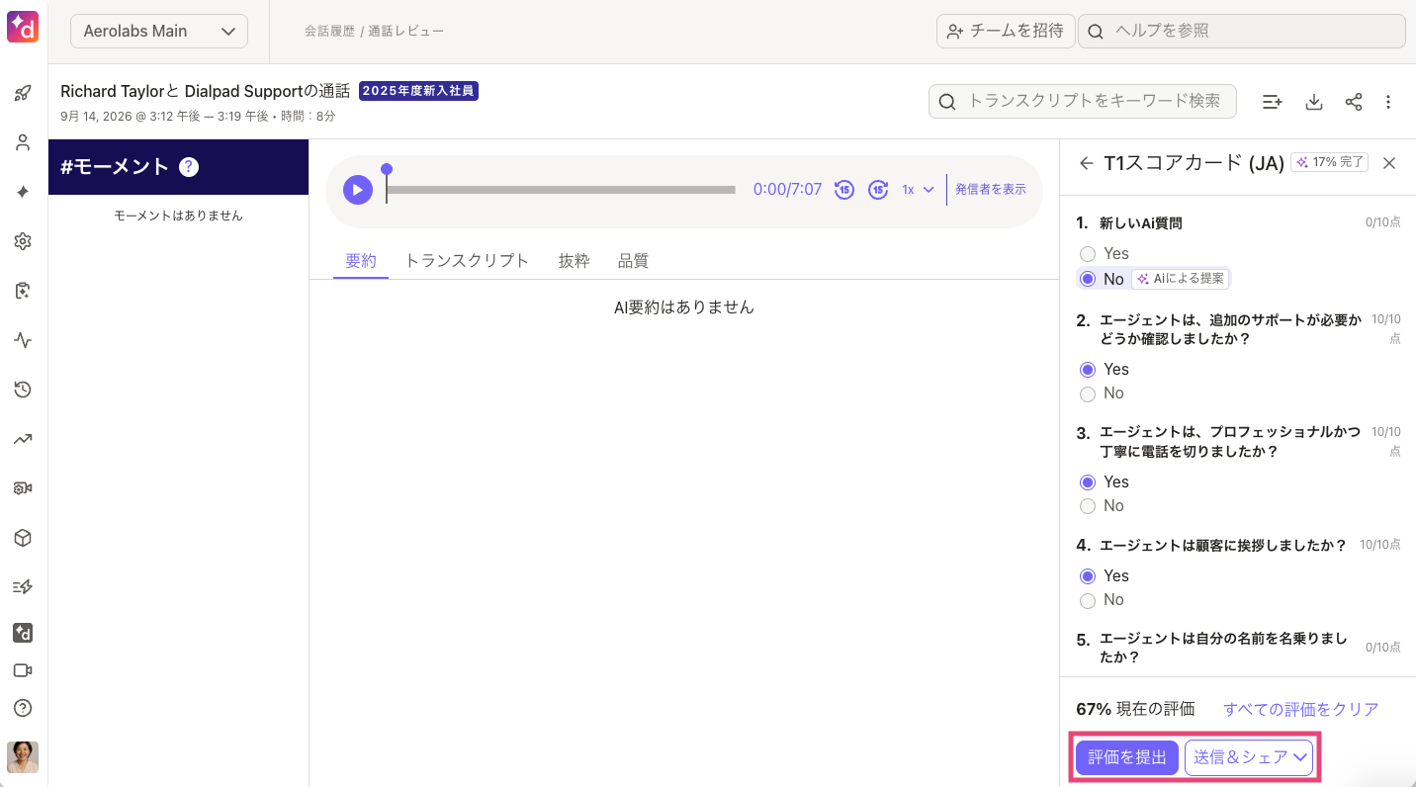1416x787 pixels.
Task: Skip audio forward 15 seconds
Action: (x=878, y=190)
